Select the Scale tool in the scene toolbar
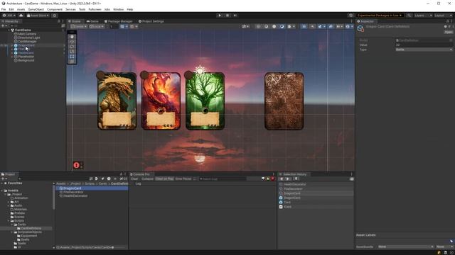 coord(73,52)
